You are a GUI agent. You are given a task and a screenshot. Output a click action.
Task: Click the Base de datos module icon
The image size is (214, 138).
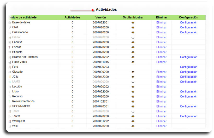[10, 23]
